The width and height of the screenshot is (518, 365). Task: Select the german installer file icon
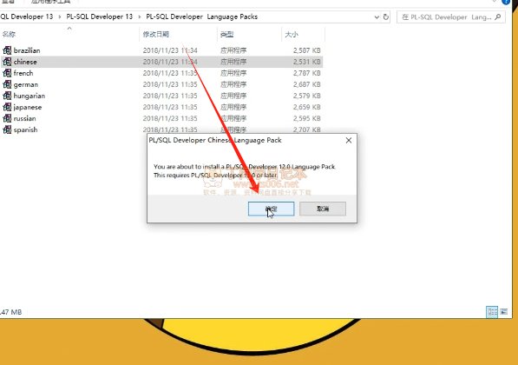click(7, 84)
